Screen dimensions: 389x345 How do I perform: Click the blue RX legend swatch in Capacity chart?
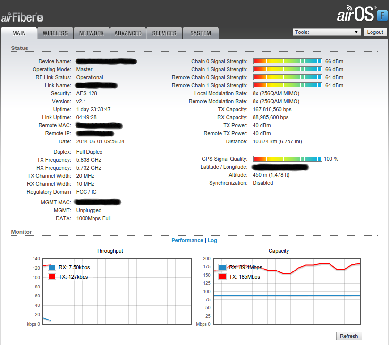tap(222, 267)
